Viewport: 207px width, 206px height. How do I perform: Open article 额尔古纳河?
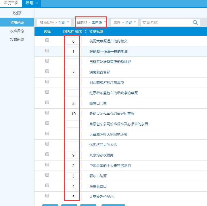pyautogui.click(x=98, y=176)
